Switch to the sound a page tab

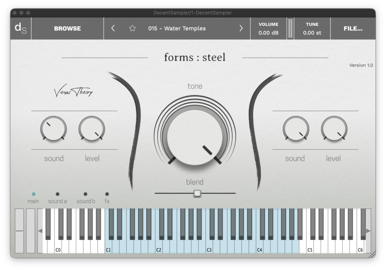[x=57, y=201]
